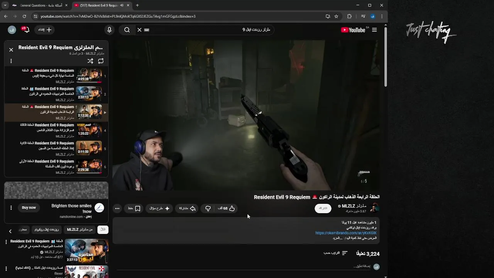This screenshot has width=494, height=278.
Task: Open media controls icon in Chrome toolbar
Action: tap(363, 16)
